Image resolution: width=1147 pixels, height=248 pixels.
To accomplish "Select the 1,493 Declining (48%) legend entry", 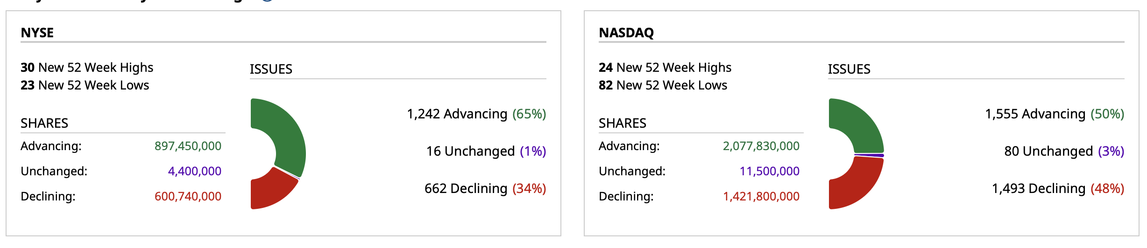I will (1058, 189).
